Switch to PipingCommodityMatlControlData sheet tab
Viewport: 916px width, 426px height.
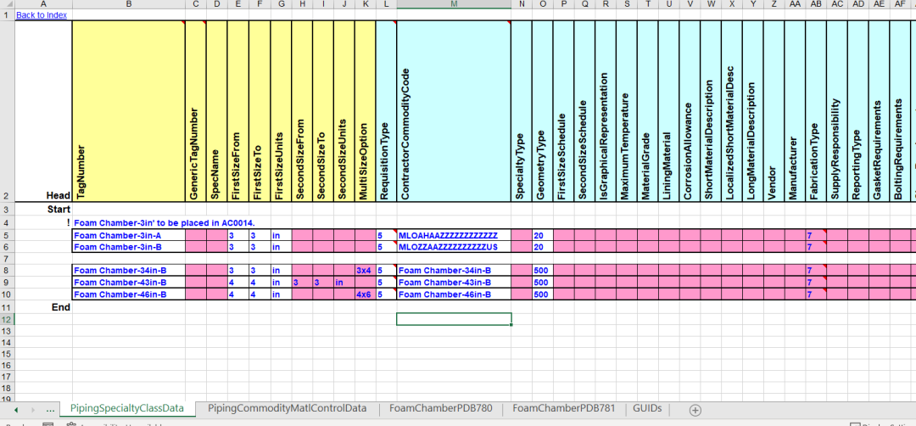pos(287,408)
